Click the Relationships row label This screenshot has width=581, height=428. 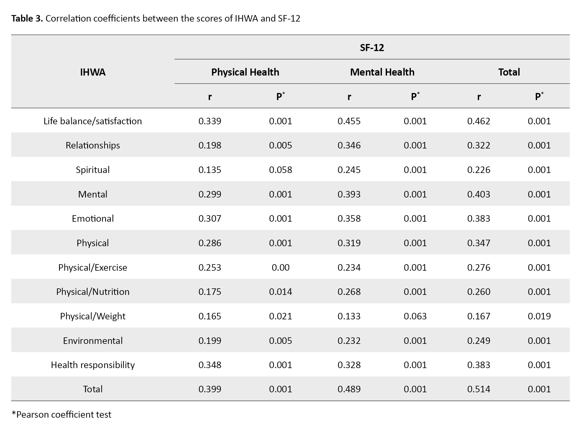click(x=92, y=145)
